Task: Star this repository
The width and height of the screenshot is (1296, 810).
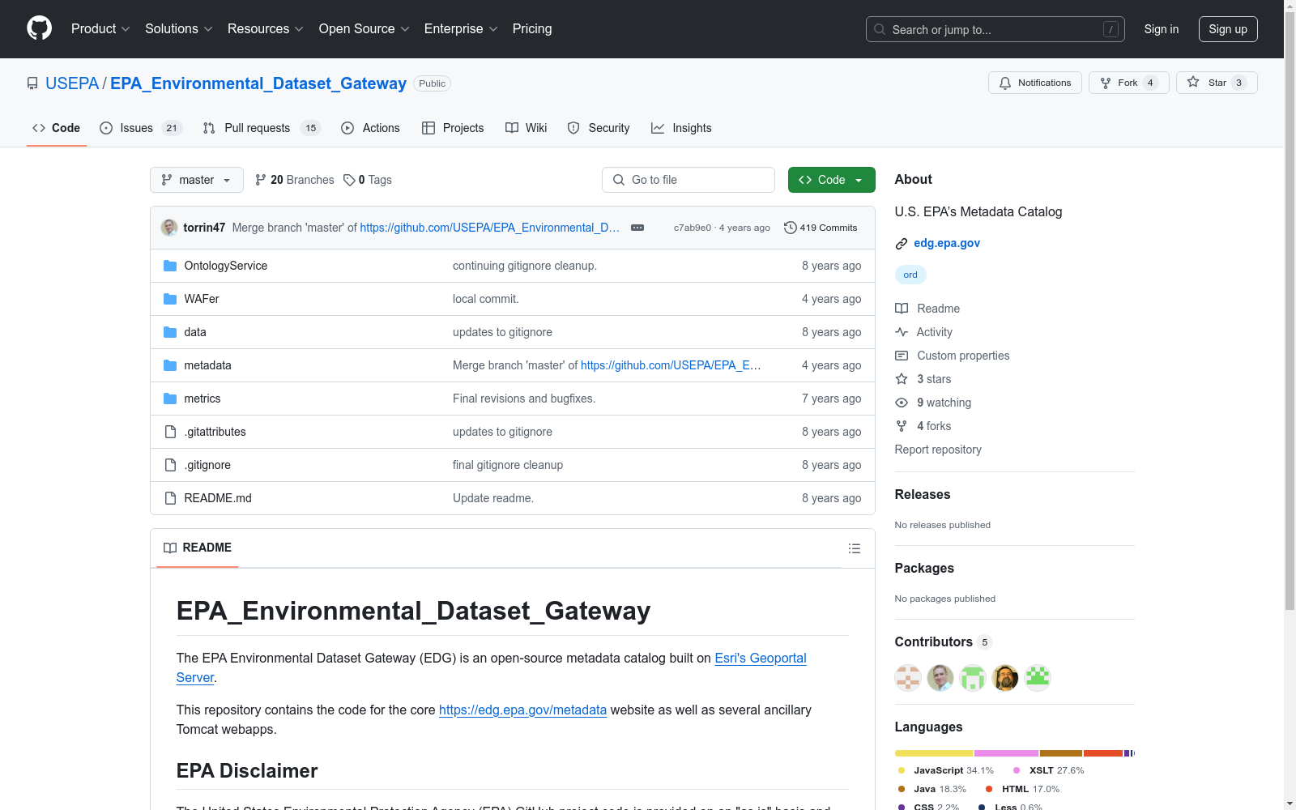Action: (1217, 83)
